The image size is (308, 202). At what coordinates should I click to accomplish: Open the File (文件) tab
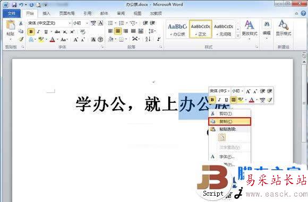tap(12, 13)
